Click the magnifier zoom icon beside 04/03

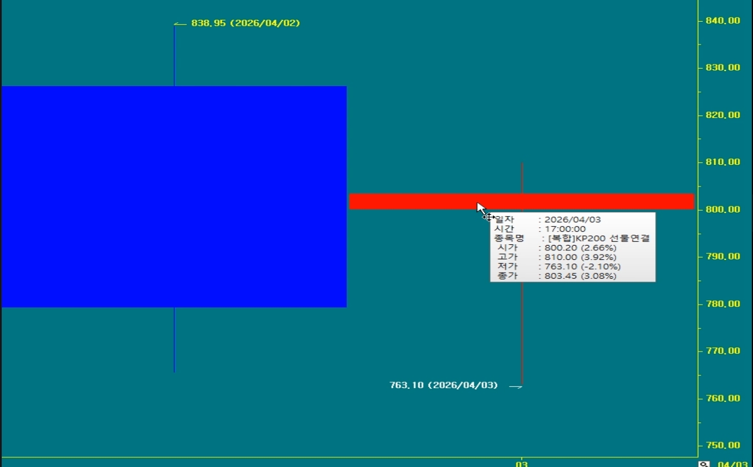pos(704,464)
